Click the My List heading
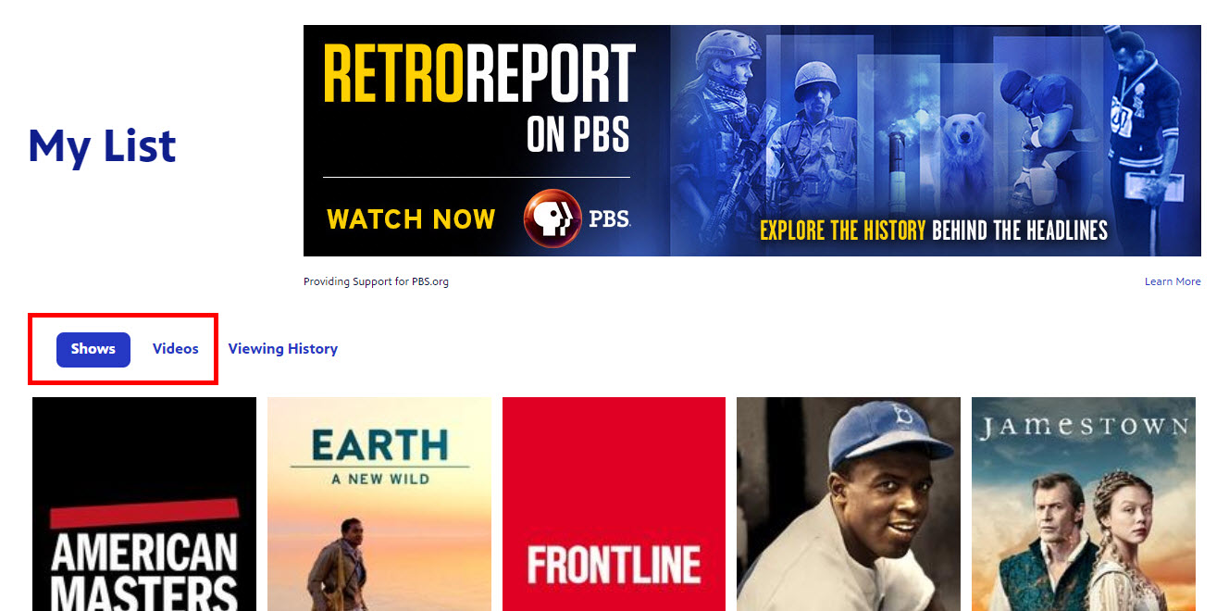Image resolution: width=1229 pixels, height=611 pixels. (103, 146)
